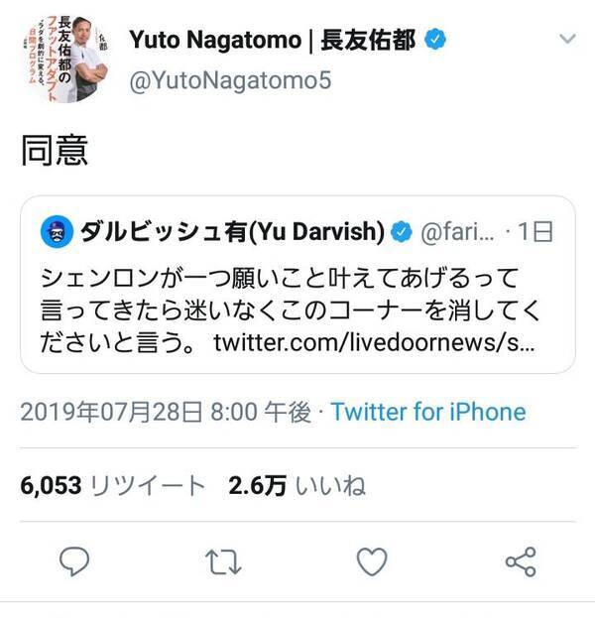Select the 同意 tweet text
This screenshot has width=595, height=618.
(x=56, y=150)
